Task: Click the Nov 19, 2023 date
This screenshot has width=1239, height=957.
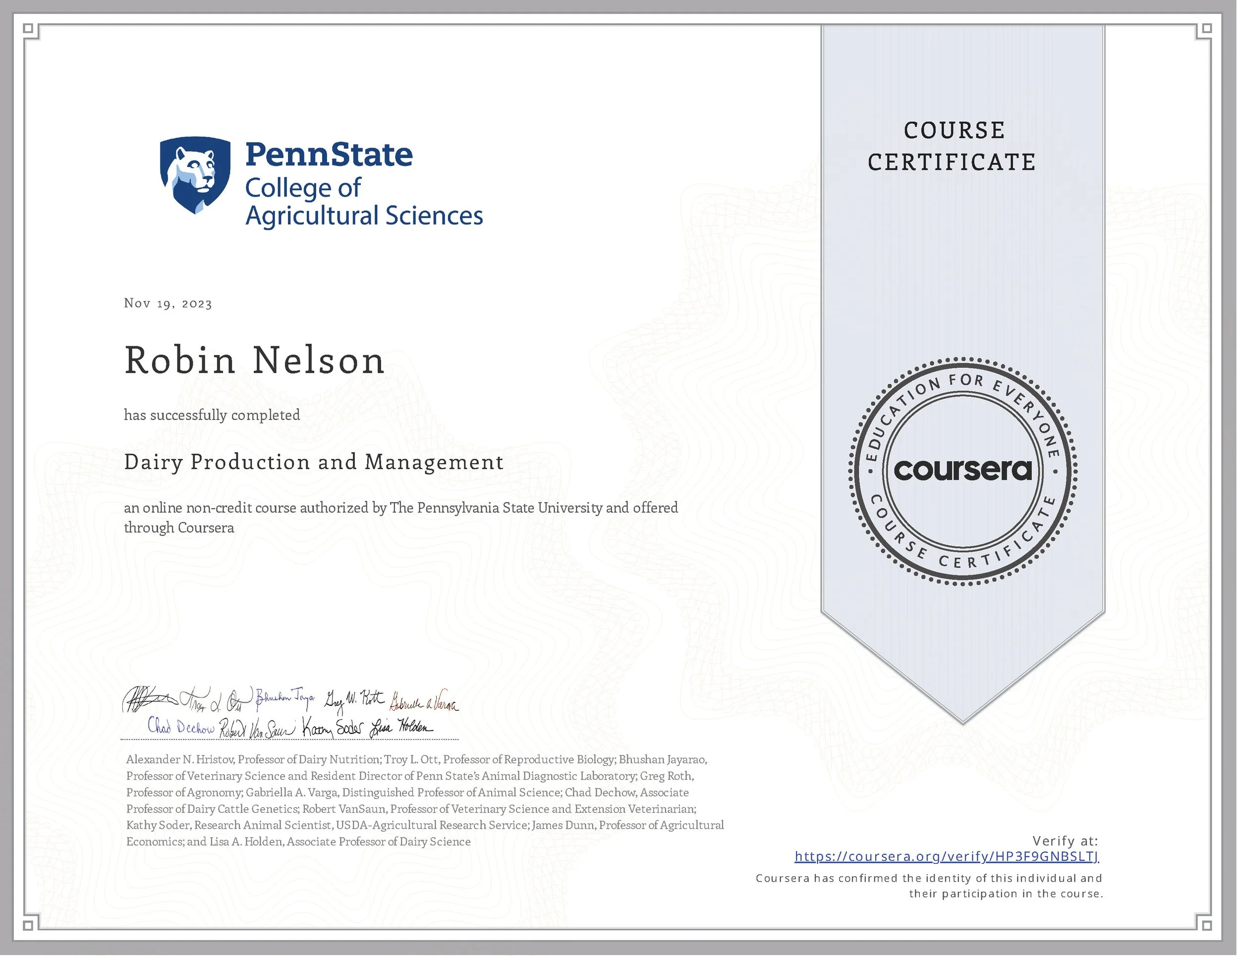Action: point(168,303)
